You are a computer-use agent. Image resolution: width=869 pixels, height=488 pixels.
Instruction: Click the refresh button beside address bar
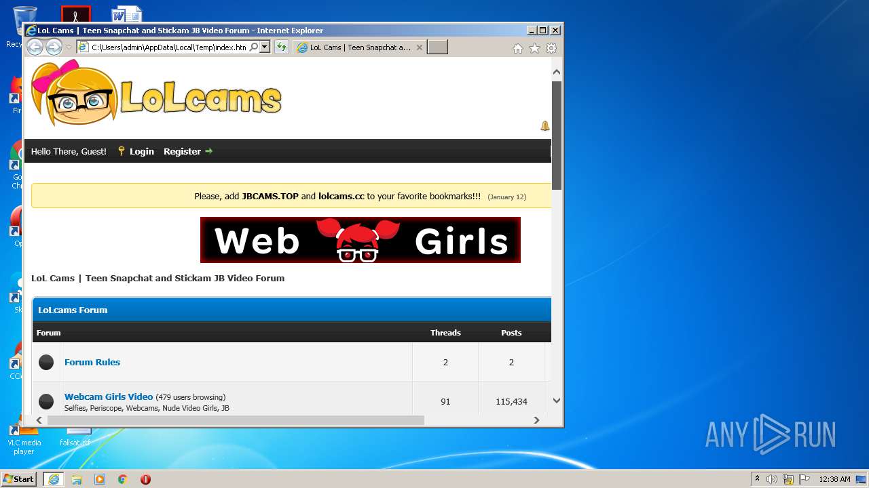tap(281, 47)
